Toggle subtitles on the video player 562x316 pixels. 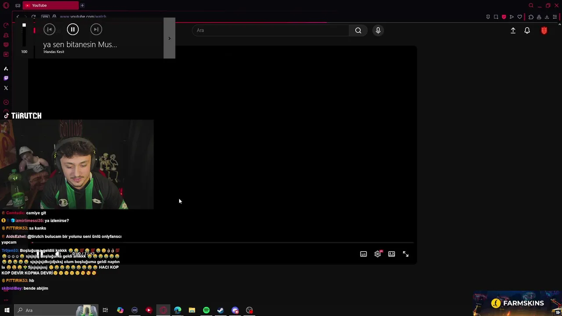coord(364,254)
